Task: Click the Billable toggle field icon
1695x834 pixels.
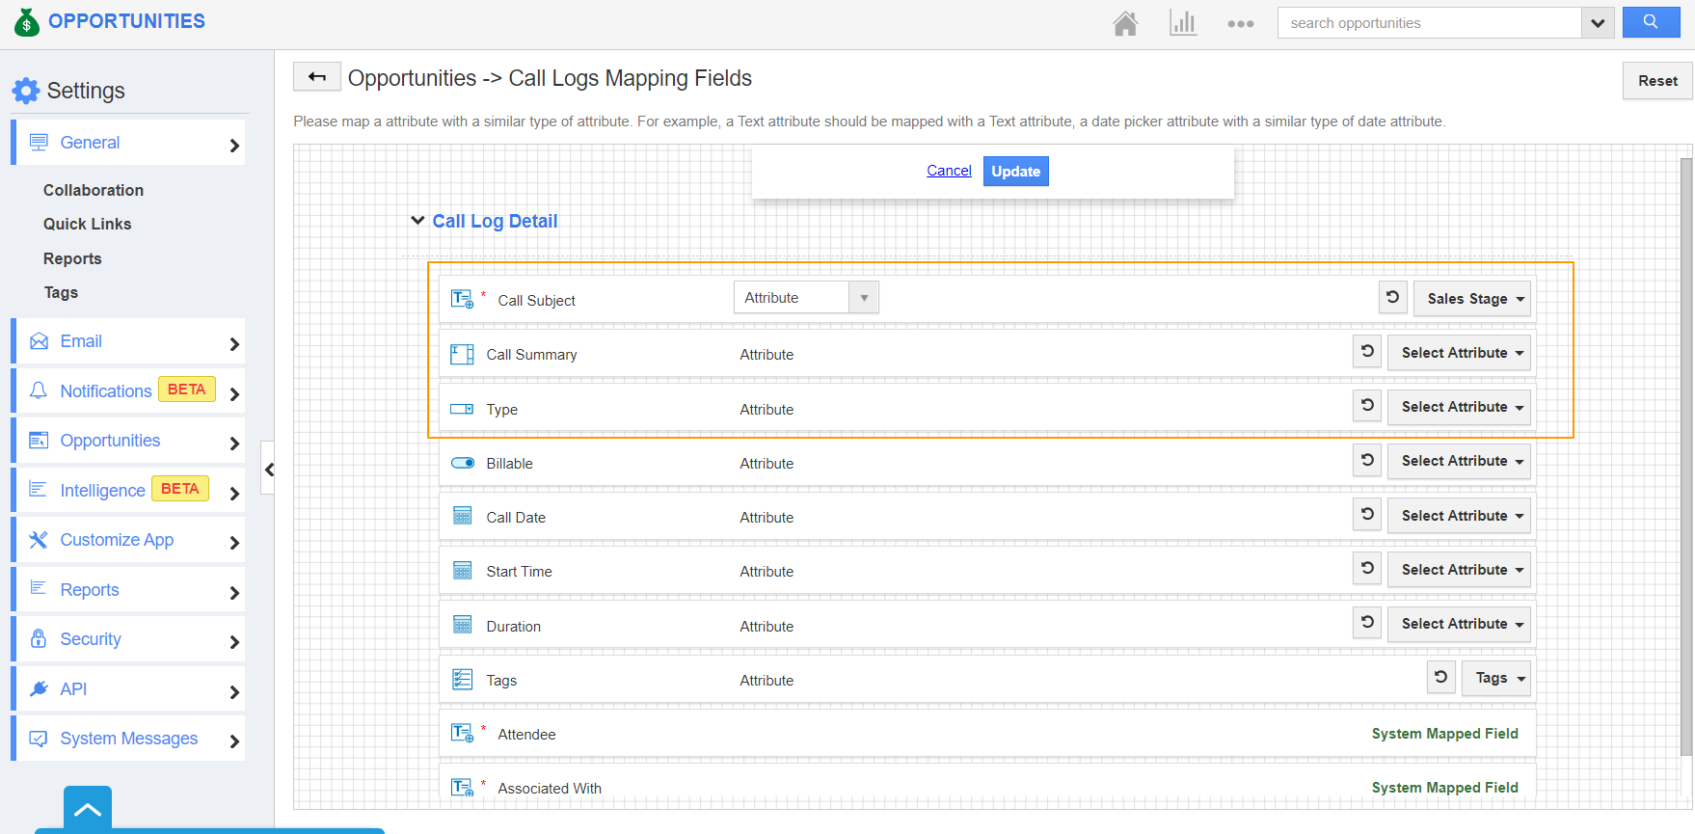Action: click(463, 463)
